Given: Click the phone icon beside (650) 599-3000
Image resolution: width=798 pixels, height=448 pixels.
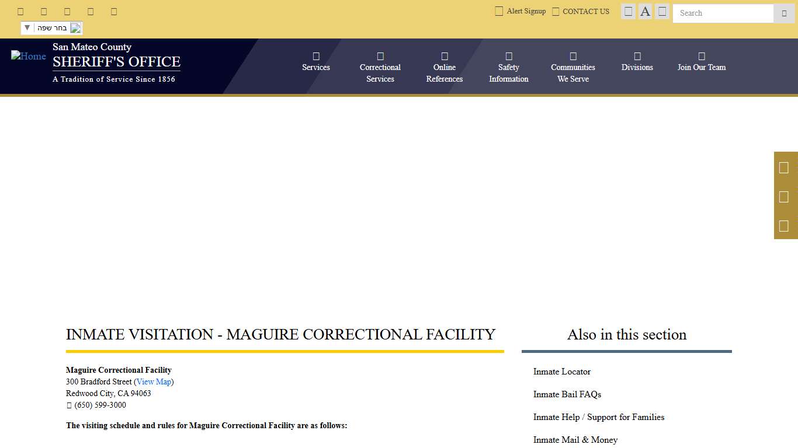Looking at the screenshot, I should [68, 405].
